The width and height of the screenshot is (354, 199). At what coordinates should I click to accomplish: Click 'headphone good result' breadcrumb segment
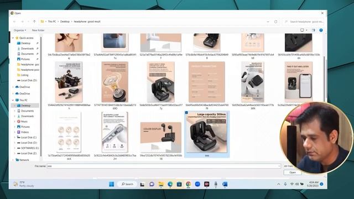[x=87, y=22]
